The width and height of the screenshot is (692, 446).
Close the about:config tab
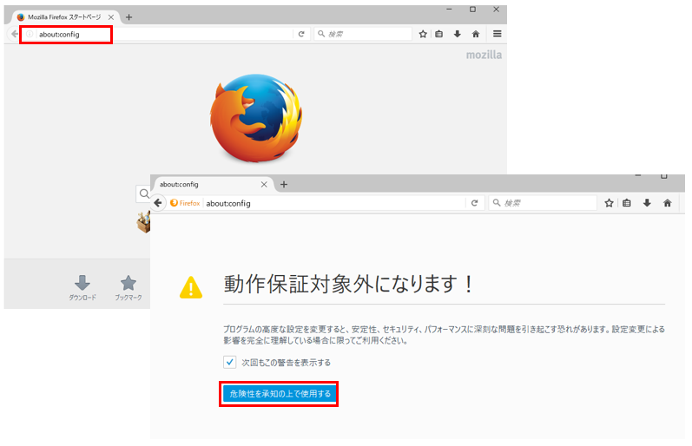tap(264, 185)
